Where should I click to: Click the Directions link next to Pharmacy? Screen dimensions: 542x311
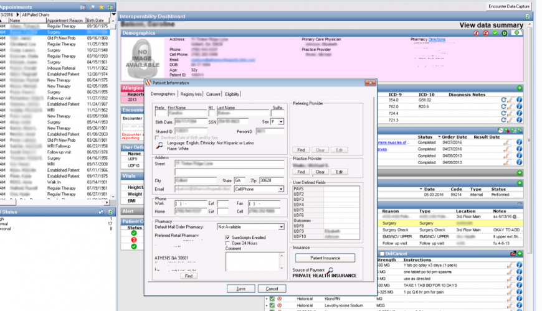437,39
